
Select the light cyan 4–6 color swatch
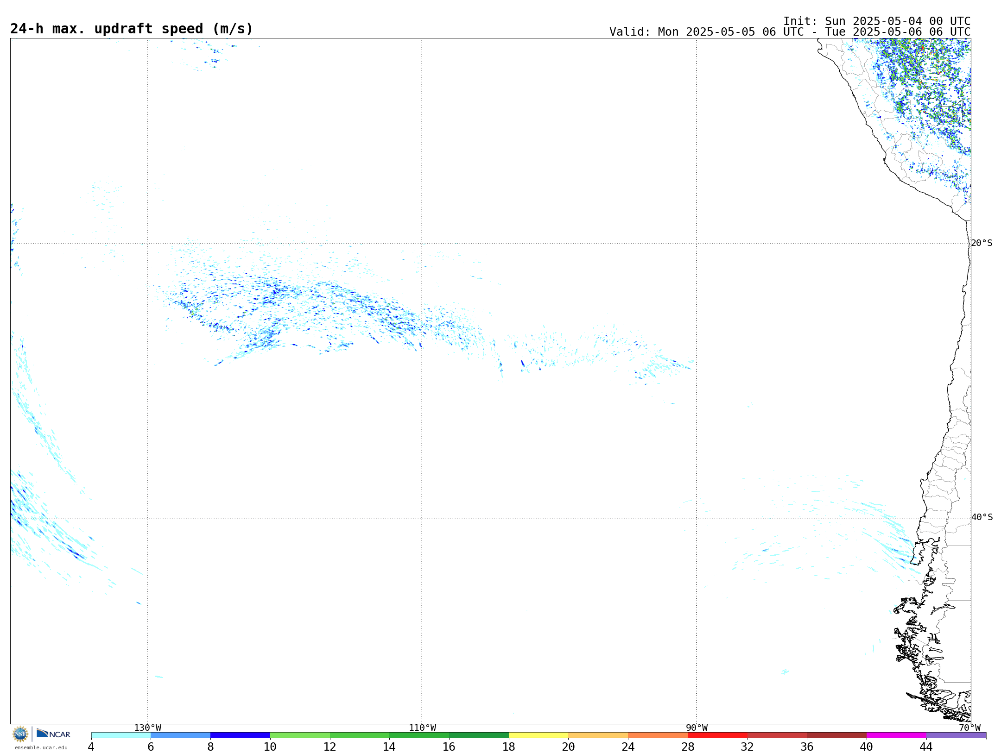point(121,735)
